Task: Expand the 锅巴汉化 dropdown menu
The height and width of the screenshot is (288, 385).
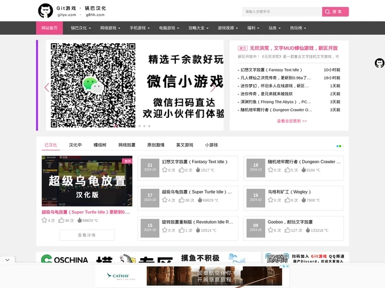Action: tap(81, 28)
